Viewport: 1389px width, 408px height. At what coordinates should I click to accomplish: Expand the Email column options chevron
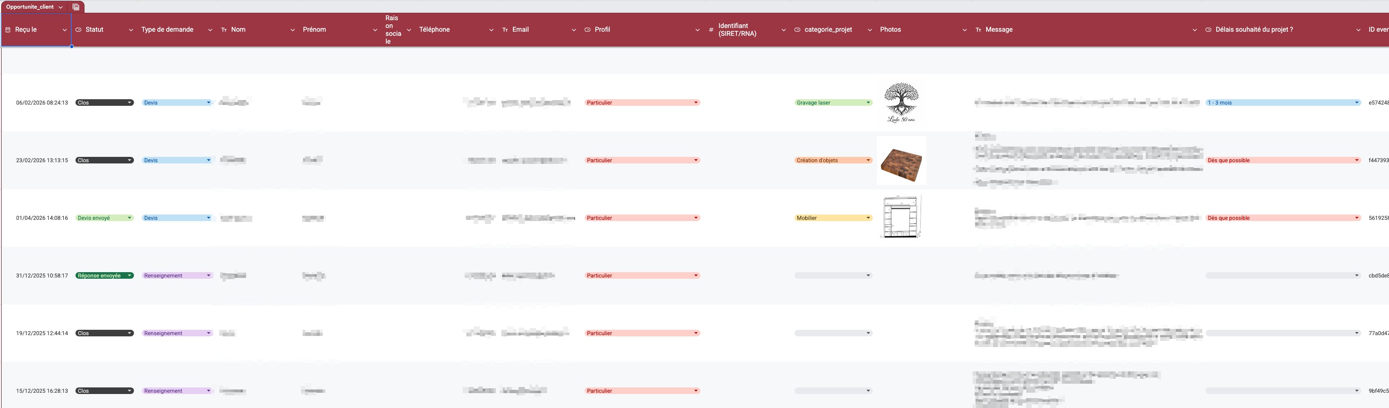point(574,30)
